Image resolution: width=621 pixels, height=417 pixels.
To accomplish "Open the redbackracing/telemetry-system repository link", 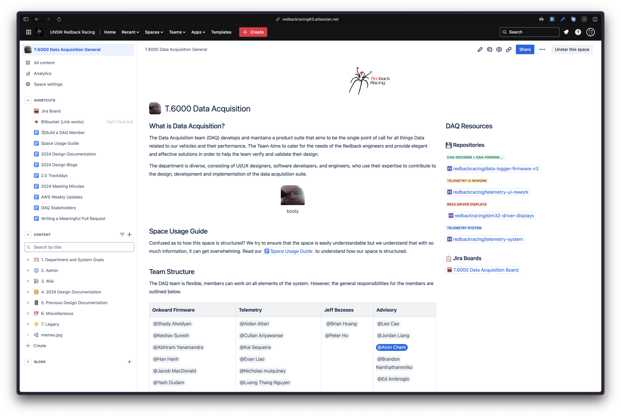I will [x=488, y=239].
